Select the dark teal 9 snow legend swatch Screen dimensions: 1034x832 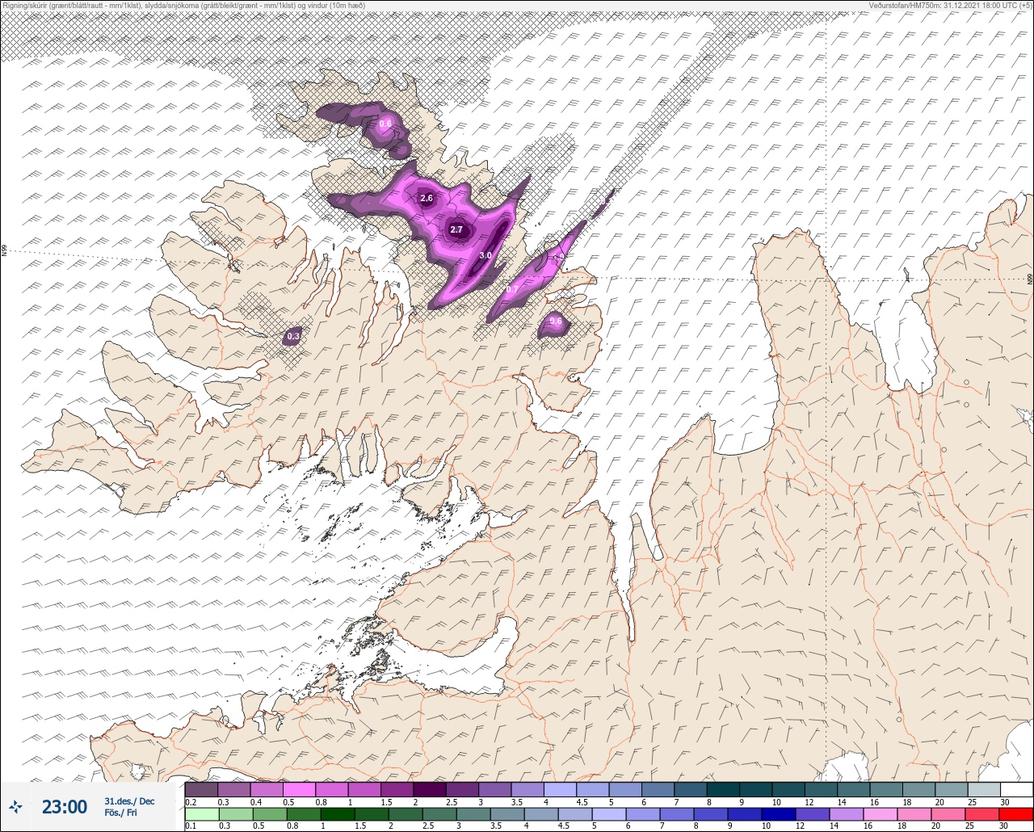pyautogui.click(x=755, y=789)
